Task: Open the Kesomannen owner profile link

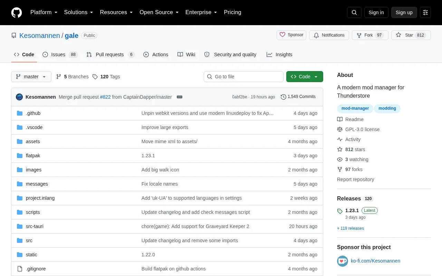Action: tap(40, 36)
